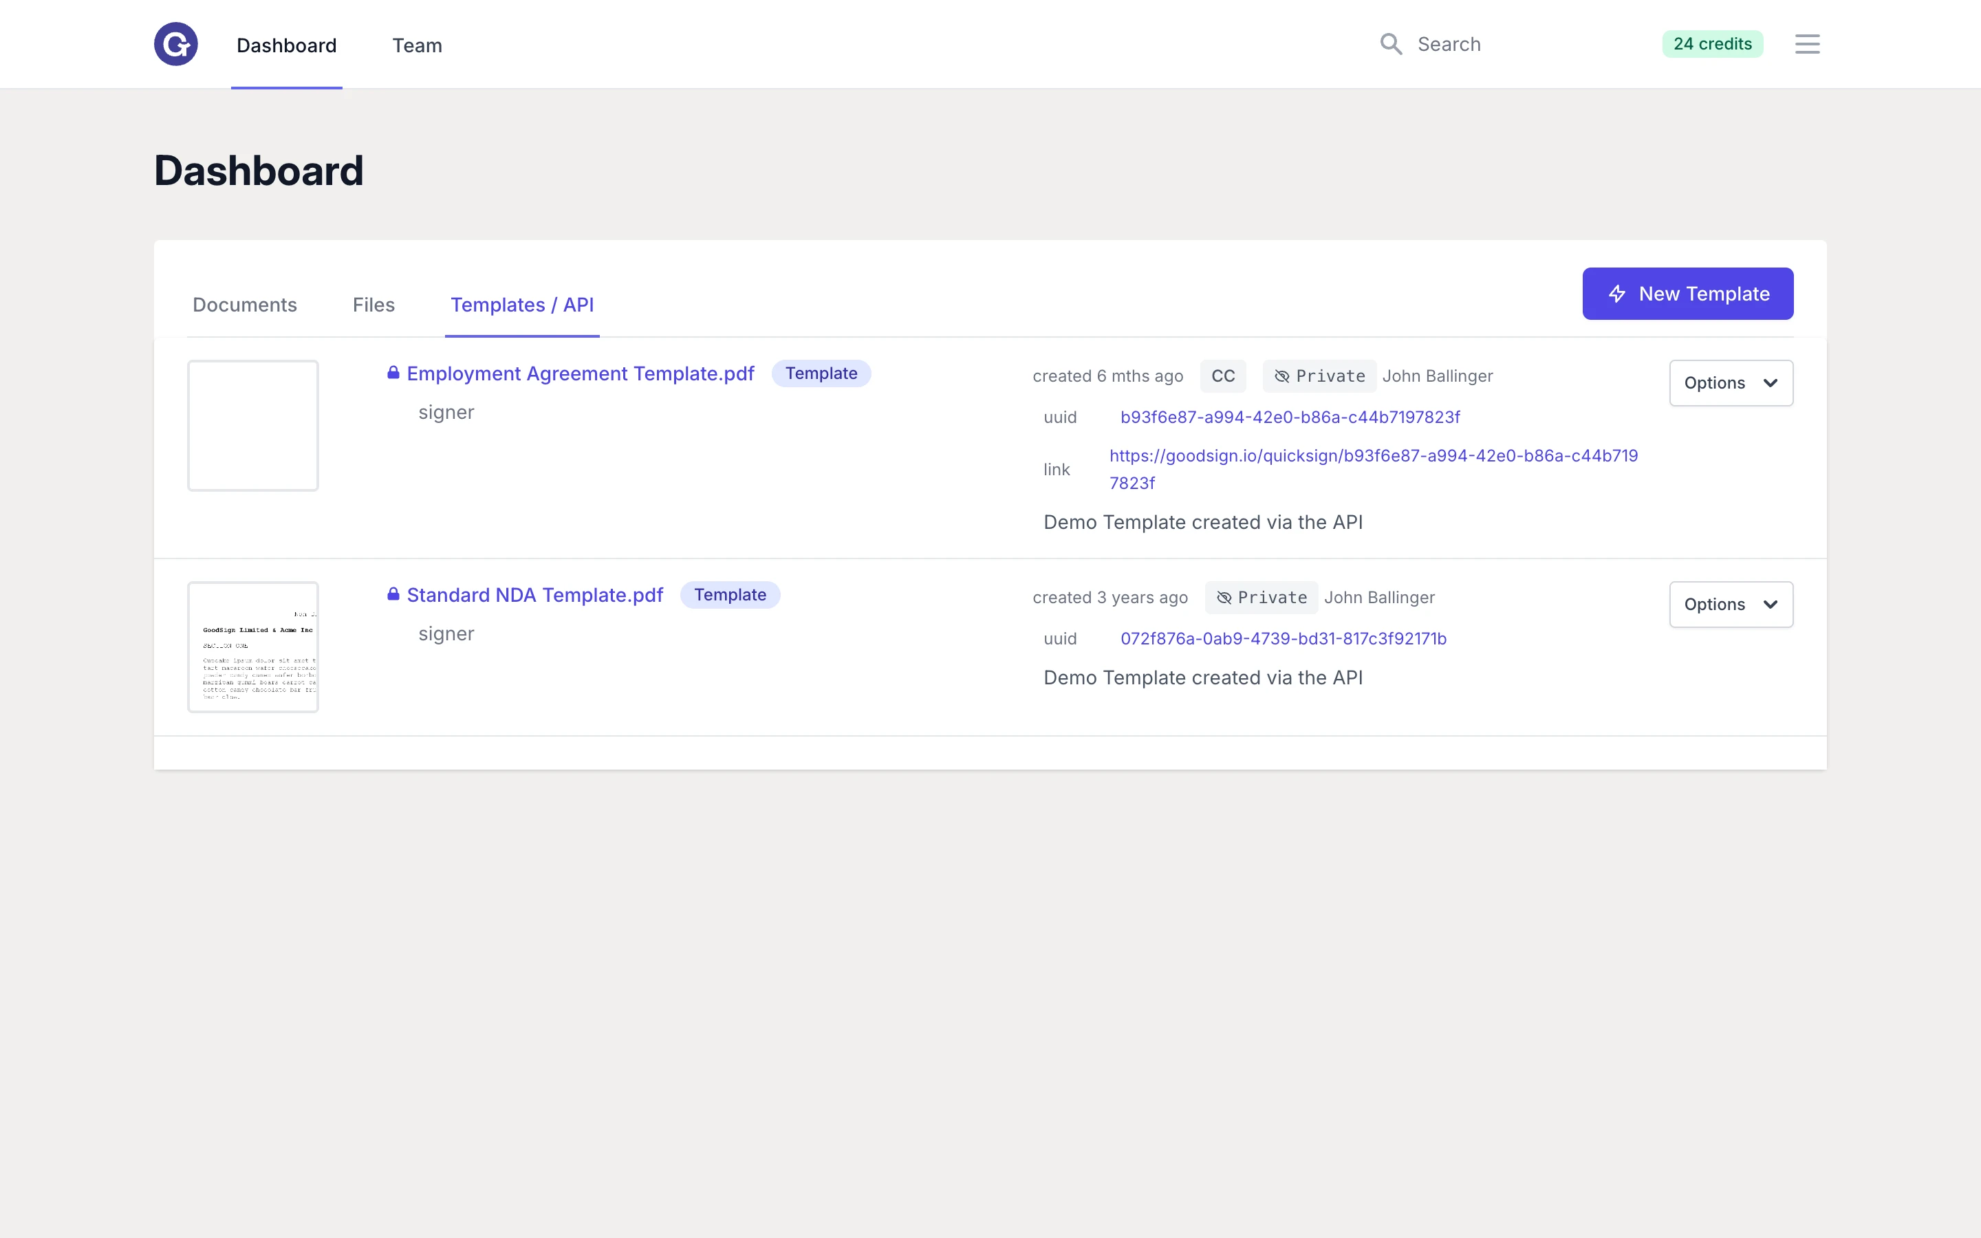
Task: Click uuid 072f876a-0ab9-4739-bd31-817c3f92171b
Action: pyautogui.click(x=1283, y=638)
